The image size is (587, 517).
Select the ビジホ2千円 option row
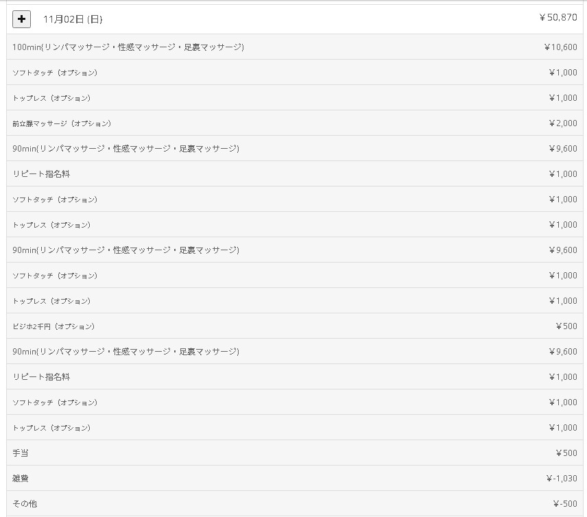[x=53, y=326]
